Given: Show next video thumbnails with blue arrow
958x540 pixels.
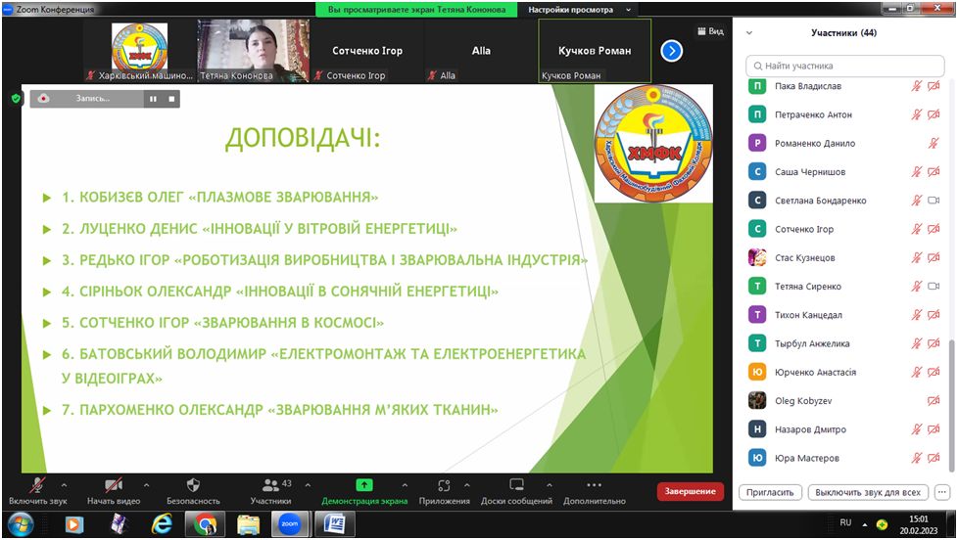Looking at the screenshot, I should click(x=671, y=51).
